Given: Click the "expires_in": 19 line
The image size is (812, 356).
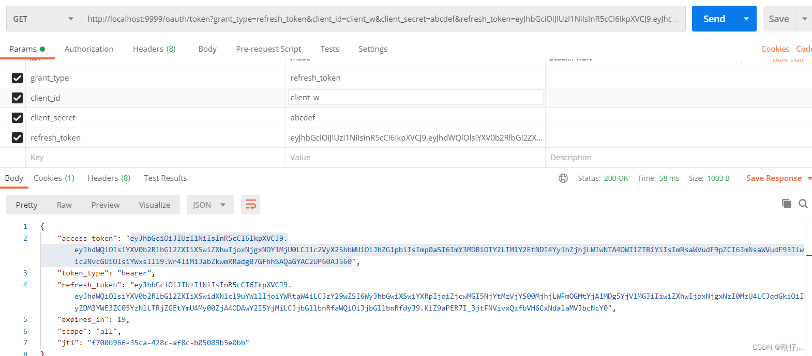Looking at the screenshot, I should (94, 320).
